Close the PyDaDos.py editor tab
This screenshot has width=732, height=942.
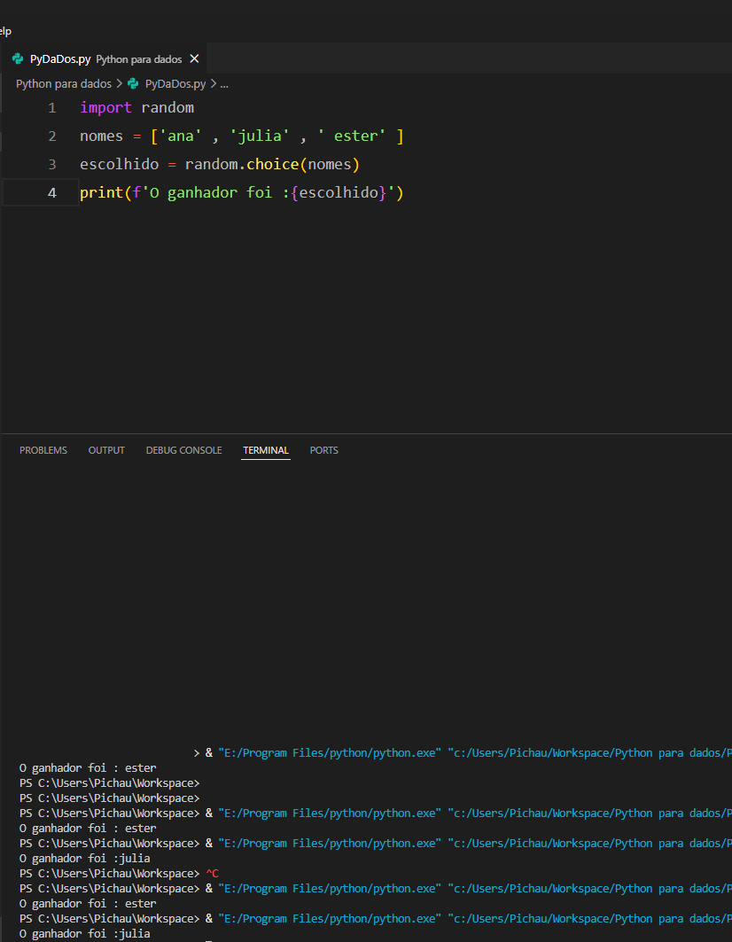(x=195, y=59)
